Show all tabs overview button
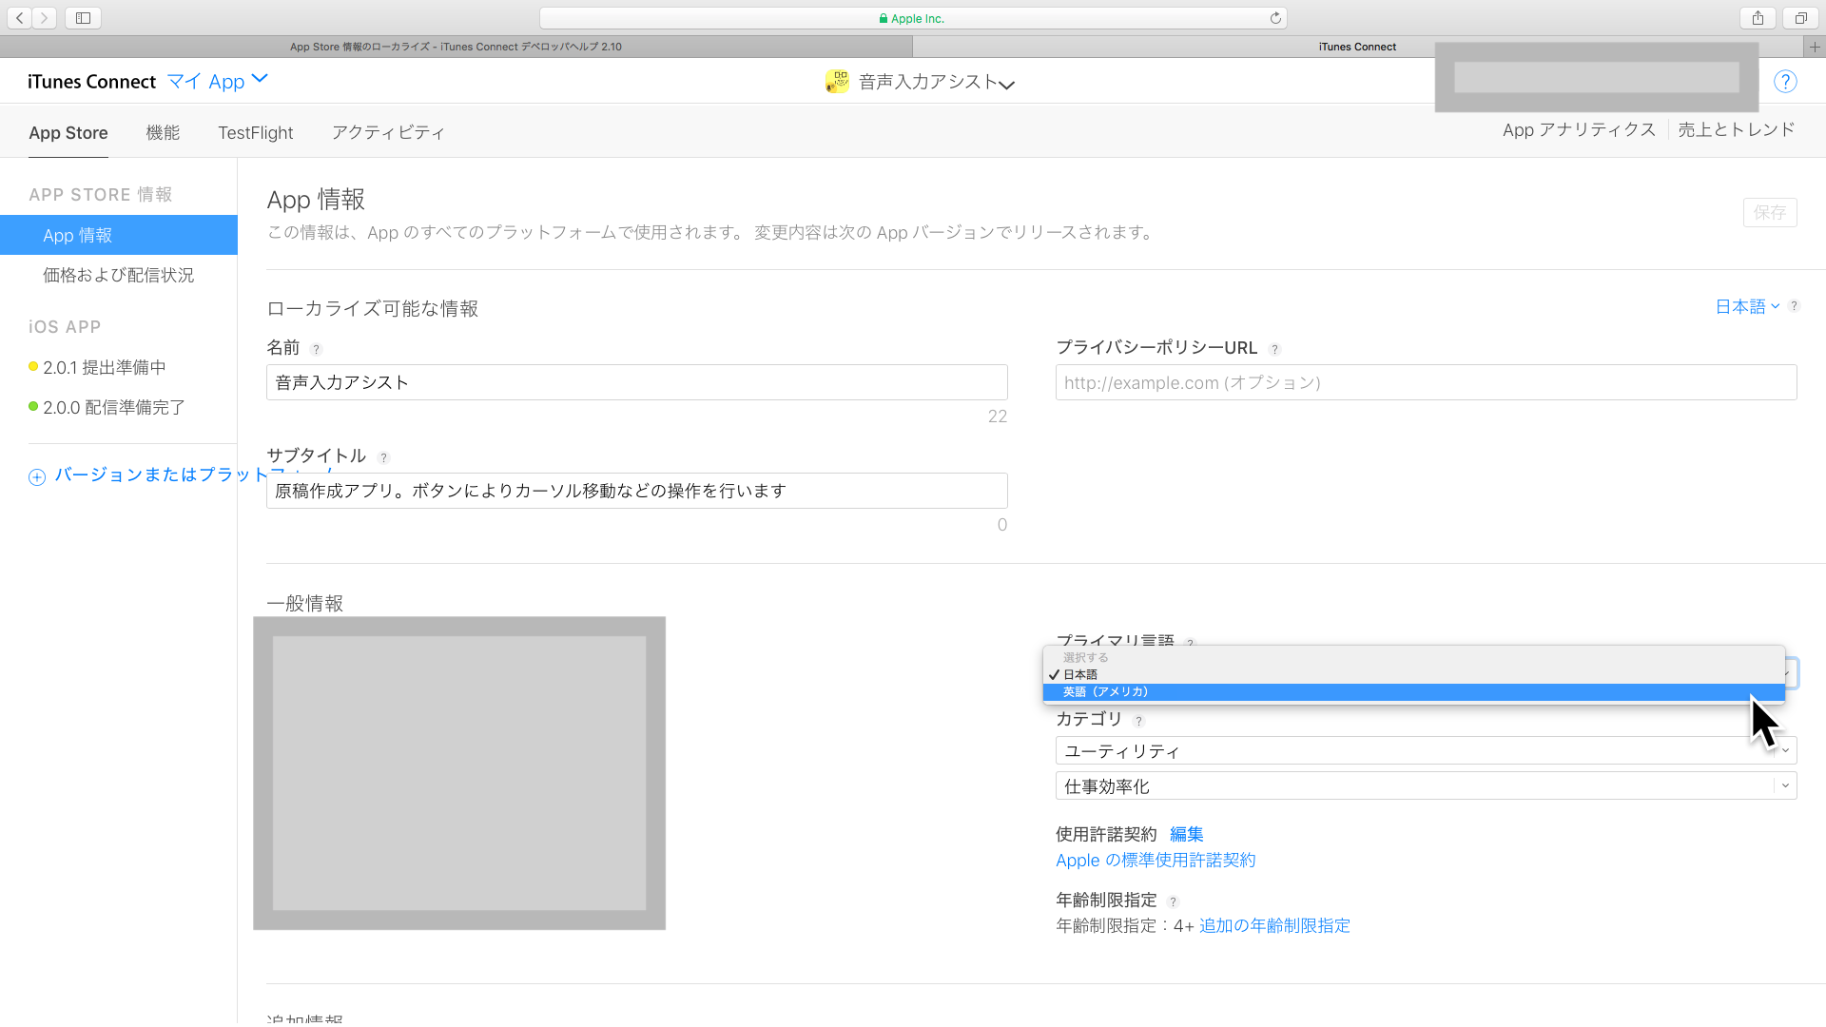Image resolution: width=1826 pixels, height=1027 pixels. tap(1800, 18)
